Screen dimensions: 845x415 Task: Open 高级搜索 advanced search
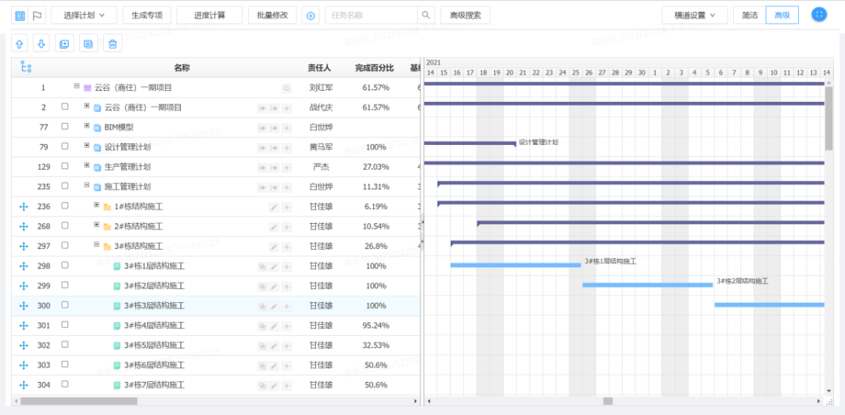coord(465,15)
